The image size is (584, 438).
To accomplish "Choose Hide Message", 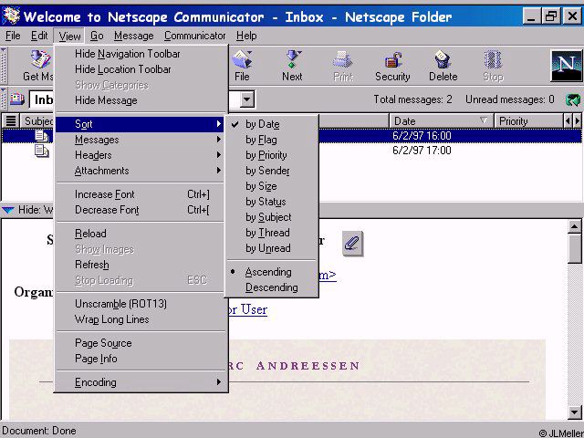I will (140, 100).
